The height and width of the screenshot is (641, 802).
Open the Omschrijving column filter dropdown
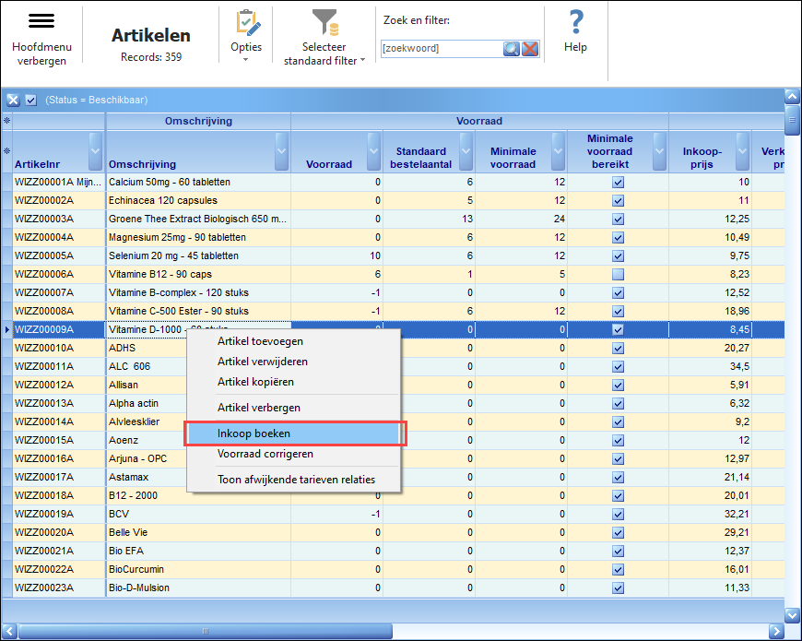[281, 151]
